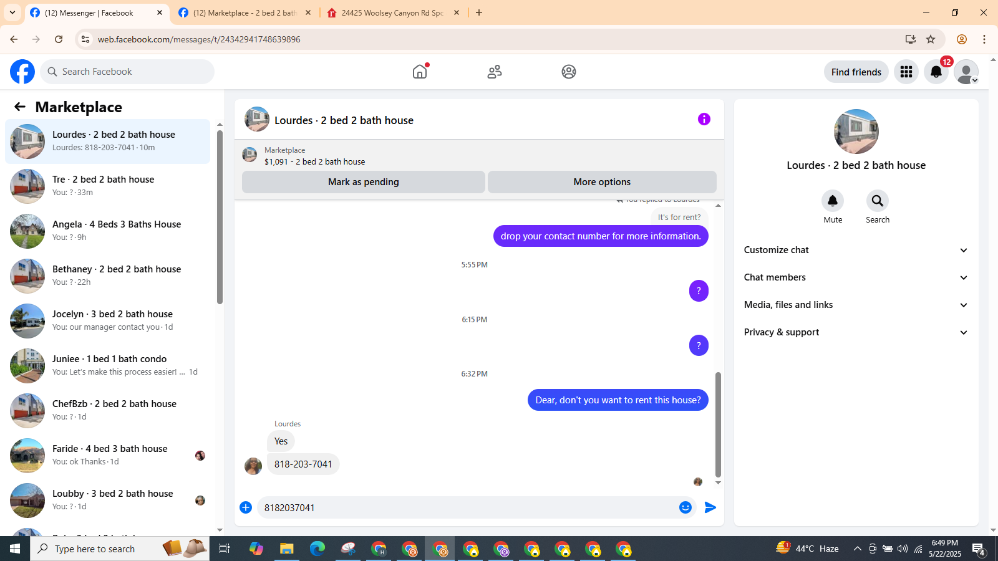Open the ChefBzb 2 bed 2 bath house chat
This screenshot has height=561, width=998.
click(x=107, y=411)
